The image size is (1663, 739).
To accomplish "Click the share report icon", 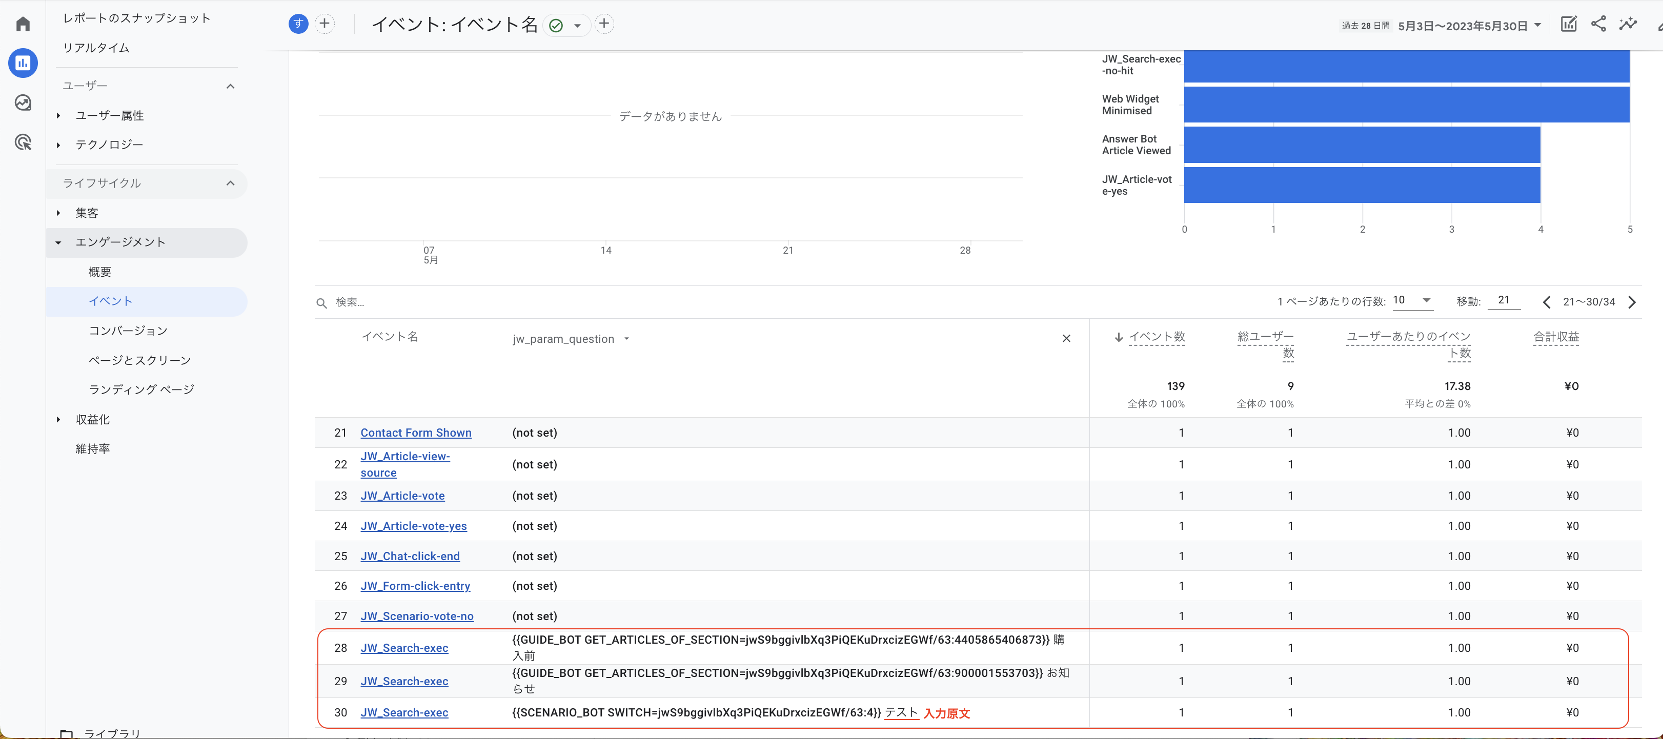I will tap(1598, 24).
